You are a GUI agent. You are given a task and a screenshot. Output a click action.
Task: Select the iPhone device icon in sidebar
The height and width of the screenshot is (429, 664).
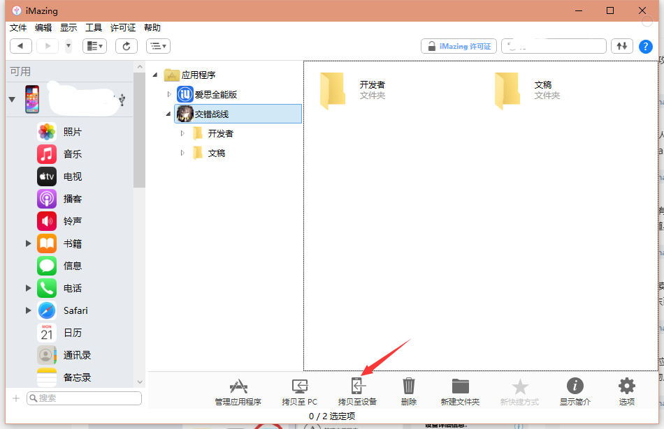click(32, 99)
